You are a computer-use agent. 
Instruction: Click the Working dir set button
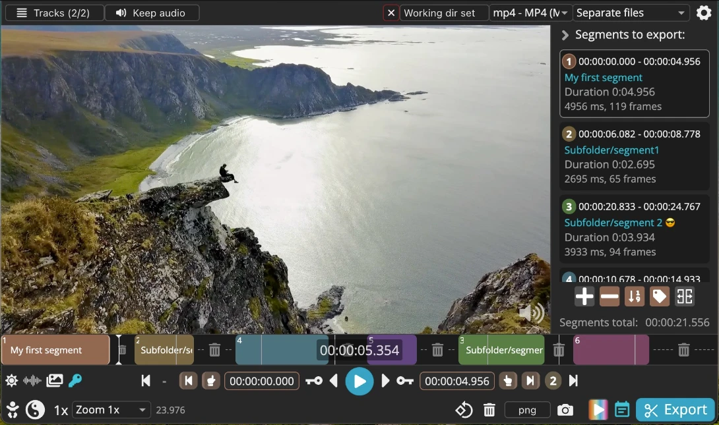(x=443, y=13)
